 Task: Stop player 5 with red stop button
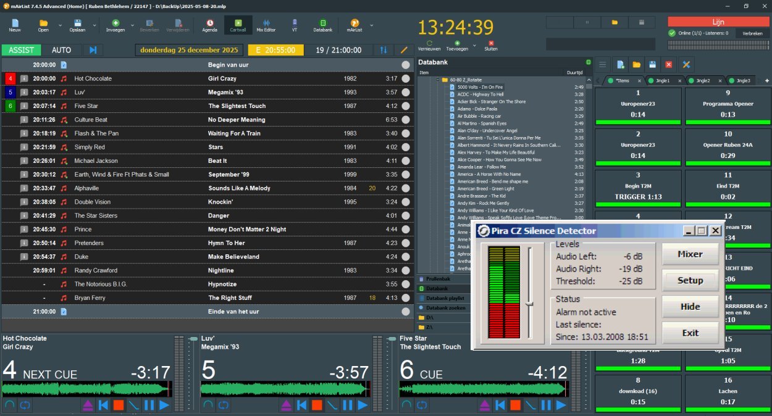pos(317,406)
